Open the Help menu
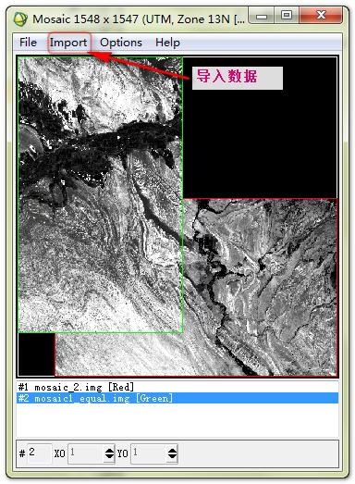 pyautogui.click(x=167, y=43)
